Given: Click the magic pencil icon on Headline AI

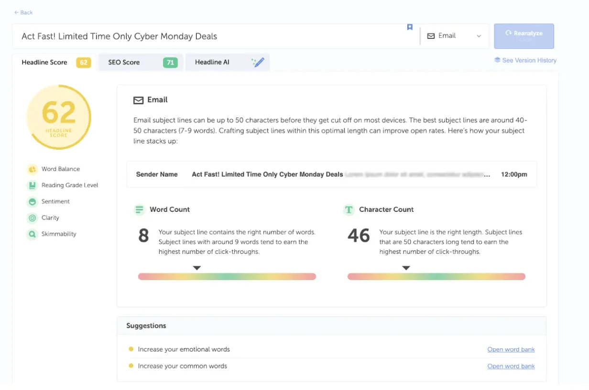Looking at the screenshot, I should 258,62.
